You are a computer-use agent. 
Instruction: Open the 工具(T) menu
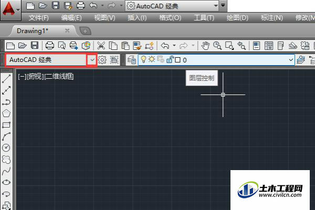tap(204, 18)
